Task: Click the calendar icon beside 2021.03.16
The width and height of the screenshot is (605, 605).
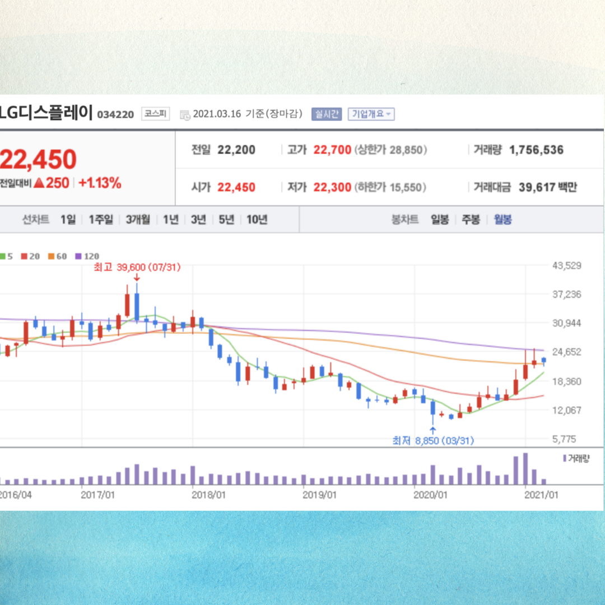Action: [185, 115]
